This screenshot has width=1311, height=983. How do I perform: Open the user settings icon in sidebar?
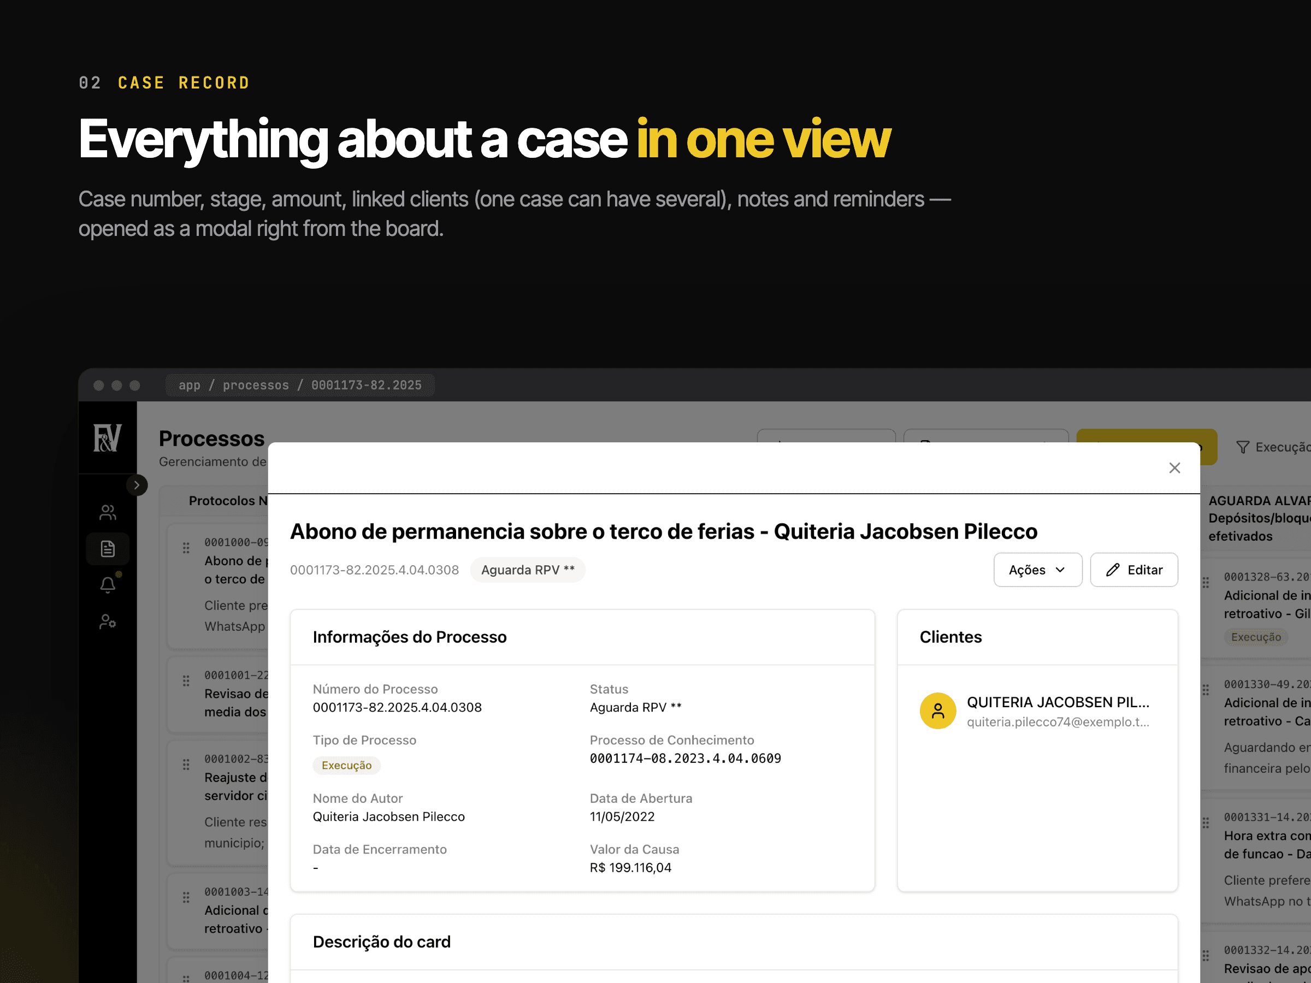[x=107, y=621]
